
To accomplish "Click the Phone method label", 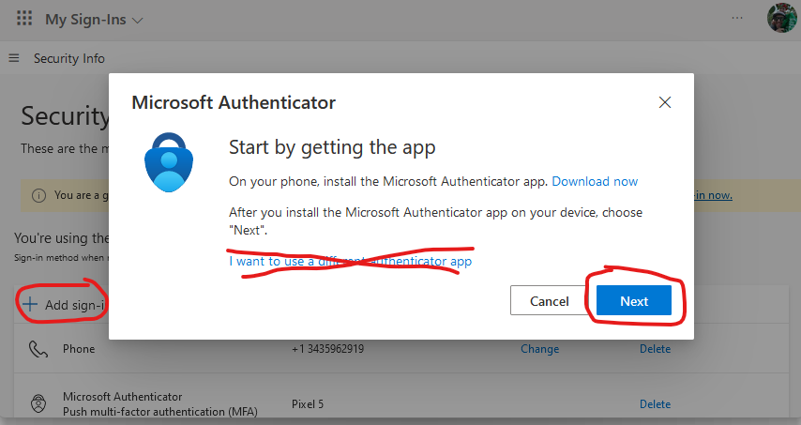I will pyautogui.click(x=79, y=349).
